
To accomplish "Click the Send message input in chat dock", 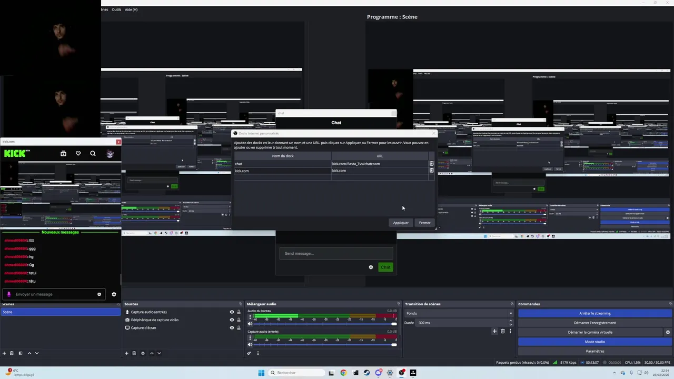I will [x=336, y=253].
